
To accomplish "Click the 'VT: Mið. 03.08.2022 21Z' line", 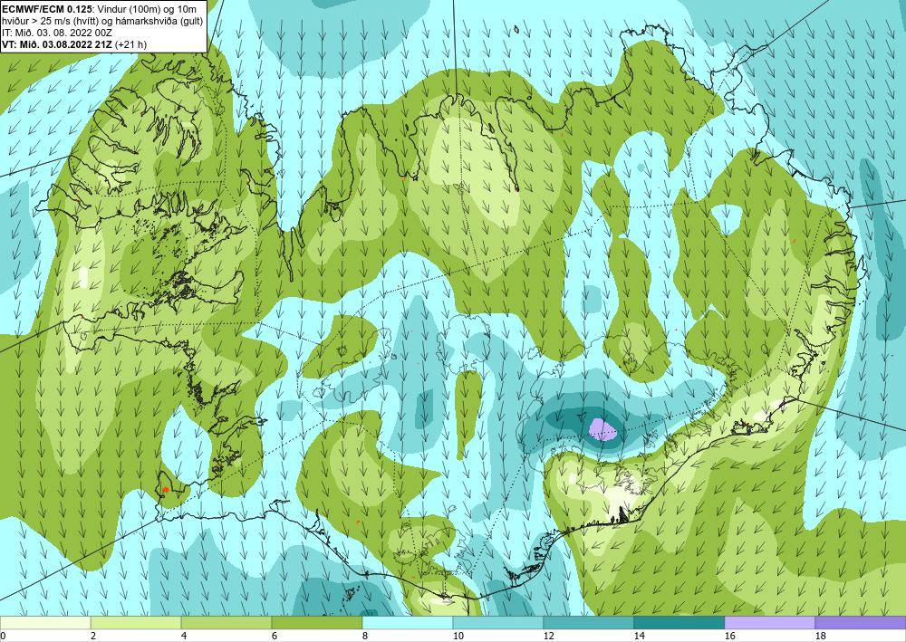I will (58, 44).
